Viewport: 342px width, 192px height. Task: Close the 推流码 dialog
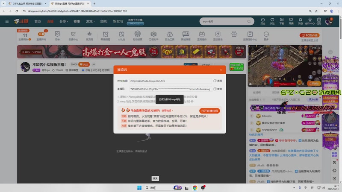pyautogui.click(x=221, y=70)
